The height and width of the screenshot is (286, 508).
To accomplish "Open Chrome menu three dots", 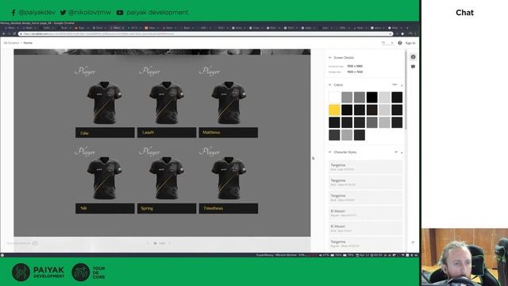I will click(x=416, y=33).
